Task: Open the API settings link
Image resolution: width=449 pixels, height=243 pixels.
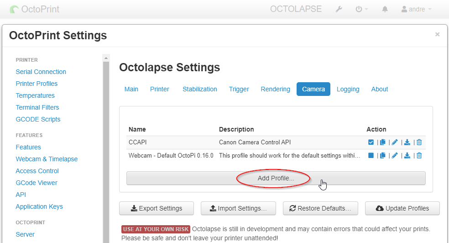Action: pyautogui.click(x=21, y=195)
